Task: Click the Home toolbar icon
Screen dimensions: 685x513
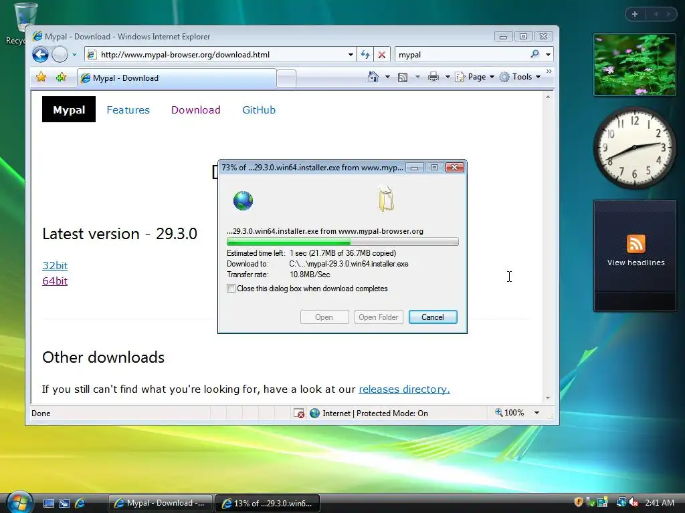Action: (373, 77)
